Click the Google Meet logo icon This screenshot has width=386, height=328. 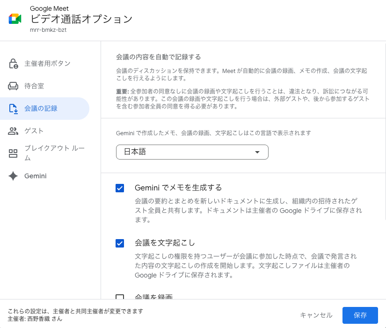(x=15, y=19)
